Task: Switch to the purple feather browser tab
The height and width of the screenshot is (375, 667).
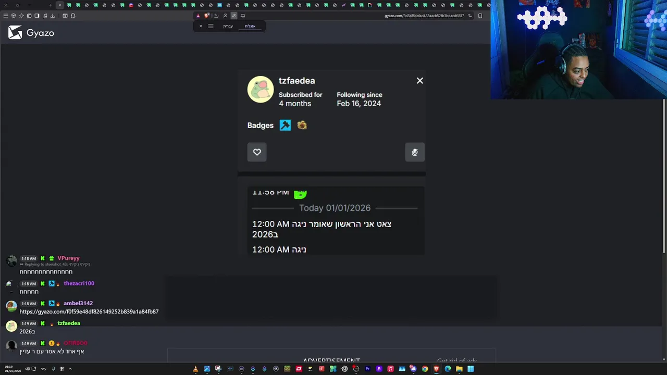Action: click(343, 5)
